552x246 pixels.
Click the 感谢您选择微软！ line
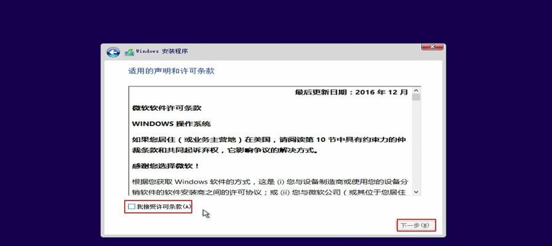coord(166,166)
